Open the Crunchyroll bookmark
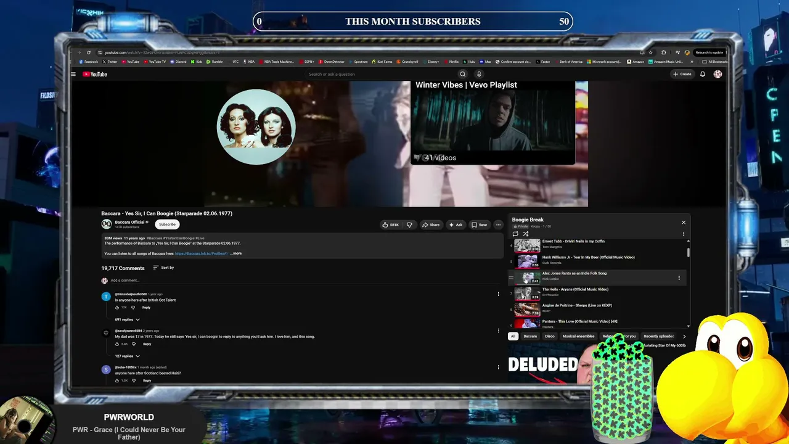Image resolution: width=789 pixels, height=444 pixels. [x=408, y=62]
